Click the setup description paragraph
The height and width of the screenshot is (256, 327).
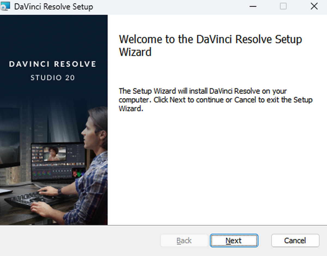click(x=215, y=100)
